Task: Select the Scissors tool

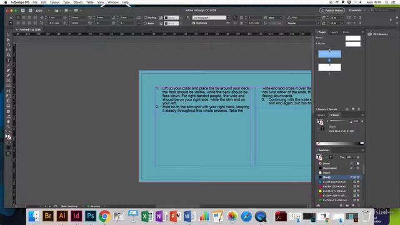Action: click(x=8, y=91)
